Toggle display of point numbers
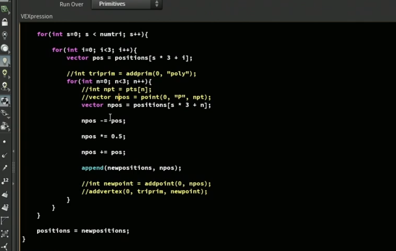Screen dimensions: 396x251 point(5,181)
